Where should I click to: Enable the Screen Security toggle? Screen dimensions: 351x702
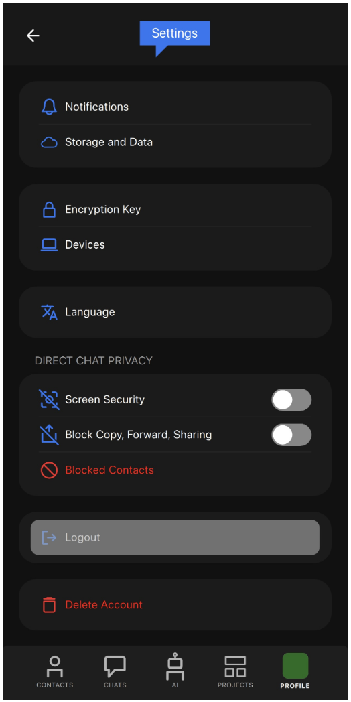coord(291,400)
